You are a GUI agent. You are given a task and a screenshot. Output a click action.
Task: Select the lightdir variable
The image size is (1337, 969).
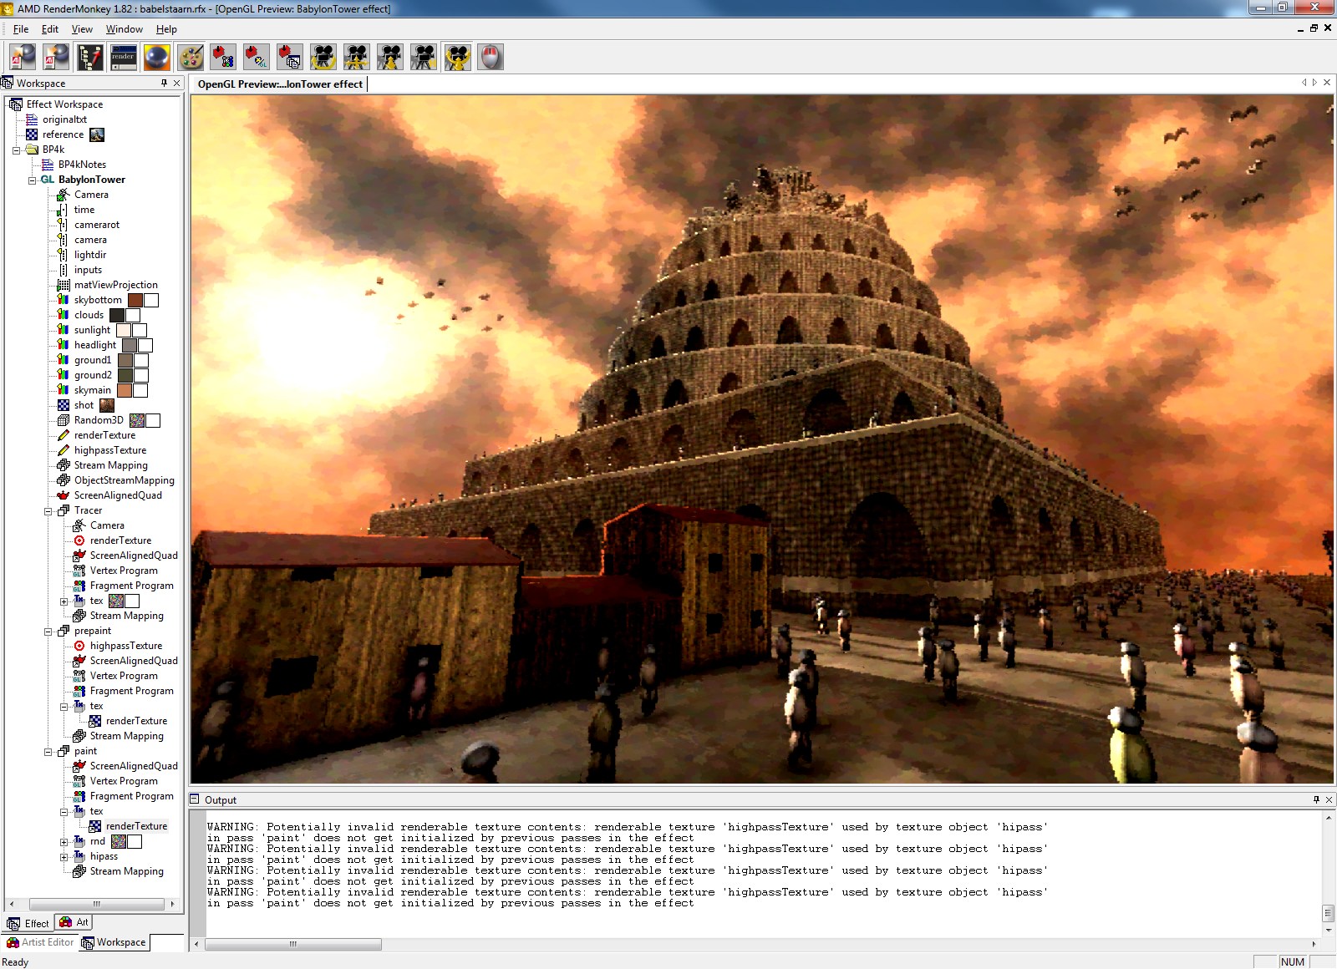90,255
